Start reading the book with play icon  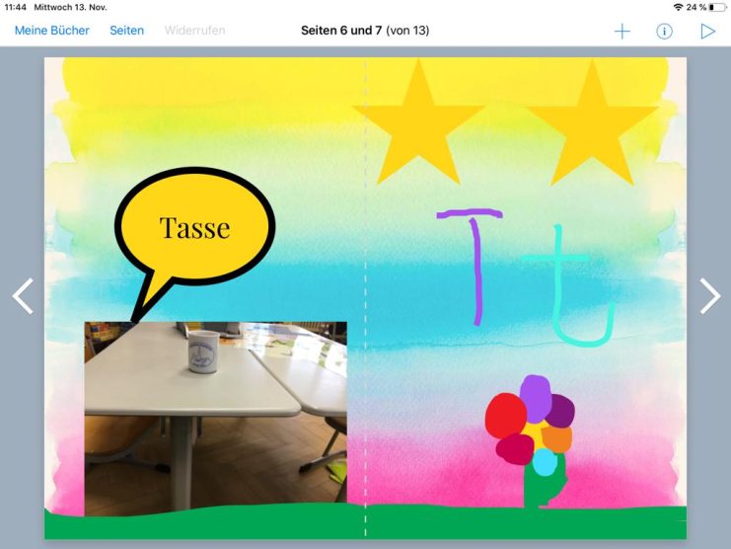707,32
